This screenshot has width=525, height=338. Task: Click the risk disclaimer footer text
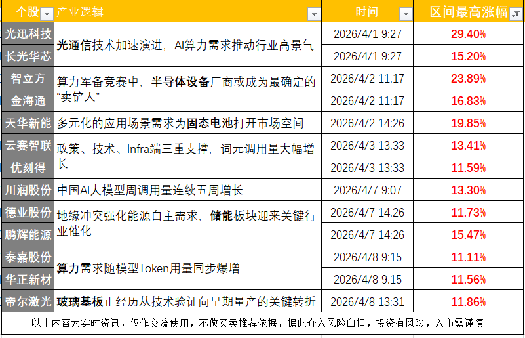(x=262, y=324)
